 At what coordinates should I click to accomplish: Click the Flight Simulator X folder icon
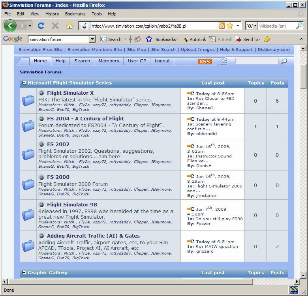(x=28, y=100)
